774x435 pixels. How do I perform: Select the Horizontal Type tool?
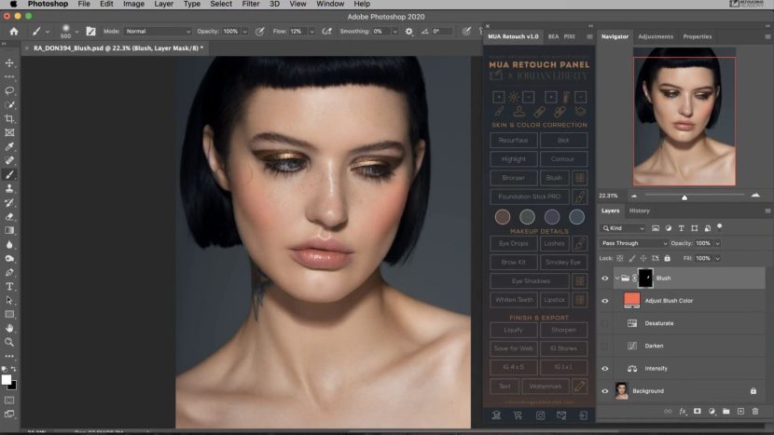[9, 286]
